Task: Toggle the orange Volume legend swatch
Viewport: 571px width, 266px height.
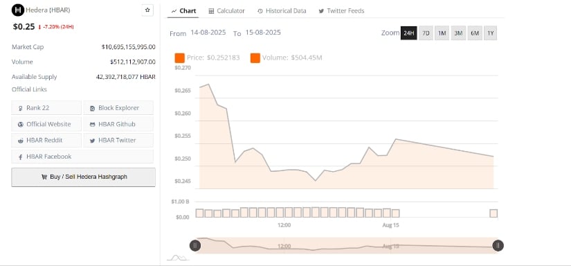Action: coord(255,57)
